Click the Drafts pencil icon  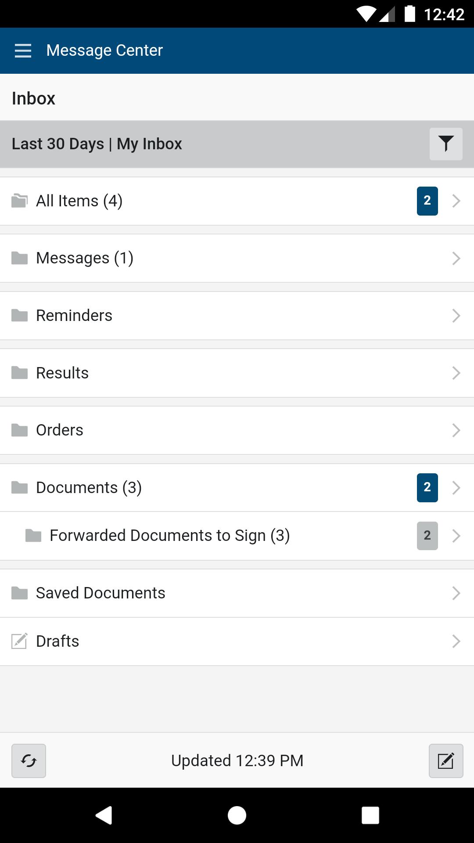click(19, 641)
